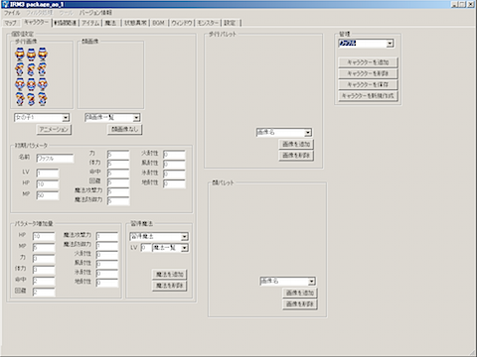The image size is (477, 357).
Task: Click the LV field in 習得魔法 group
Action: point(145,248)
